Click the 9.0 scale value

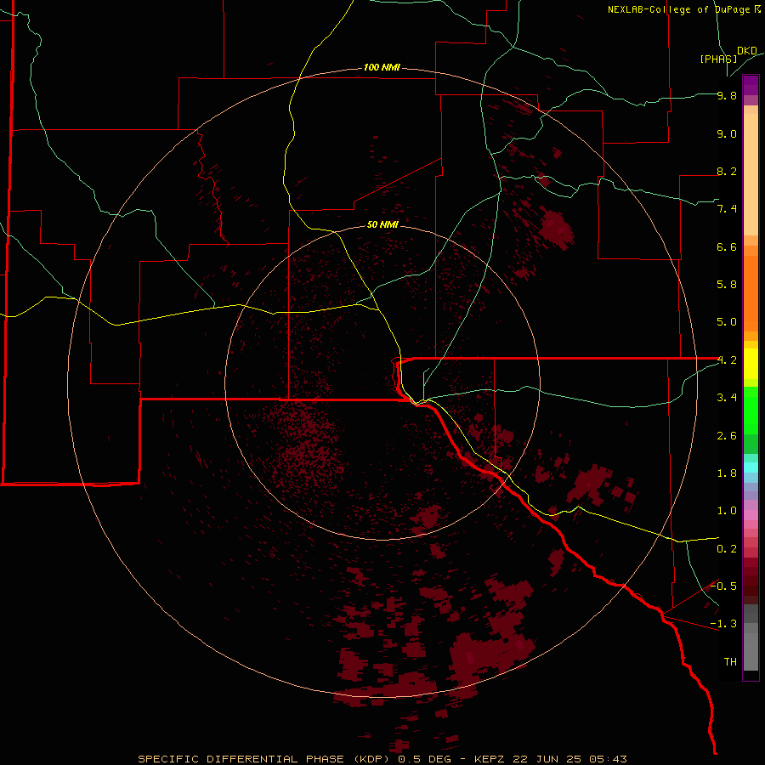coord(727,133)
